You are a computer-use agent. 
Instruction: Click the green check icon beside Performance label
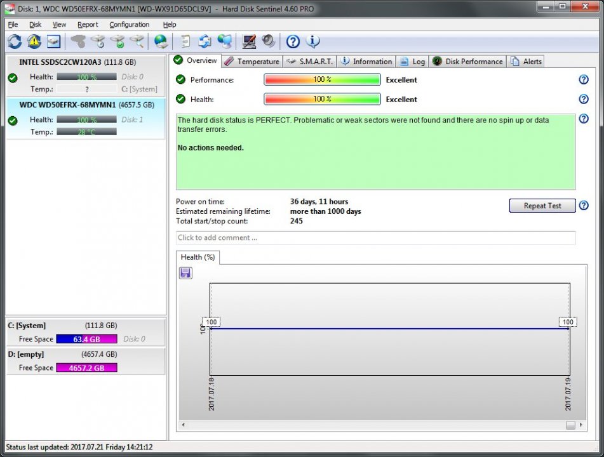(x=180, y=79)
